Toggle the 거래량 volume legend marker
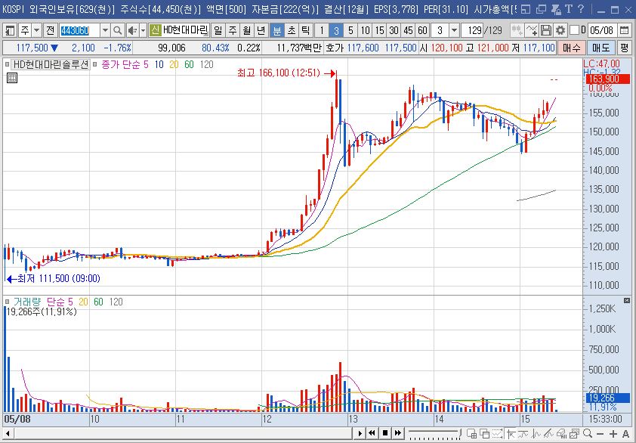Screen dimensions: 636x443 click(8, 302)
